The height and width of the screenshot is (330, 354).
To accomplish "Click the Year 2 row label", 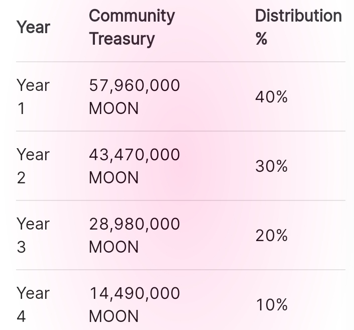I will (33, 166).
